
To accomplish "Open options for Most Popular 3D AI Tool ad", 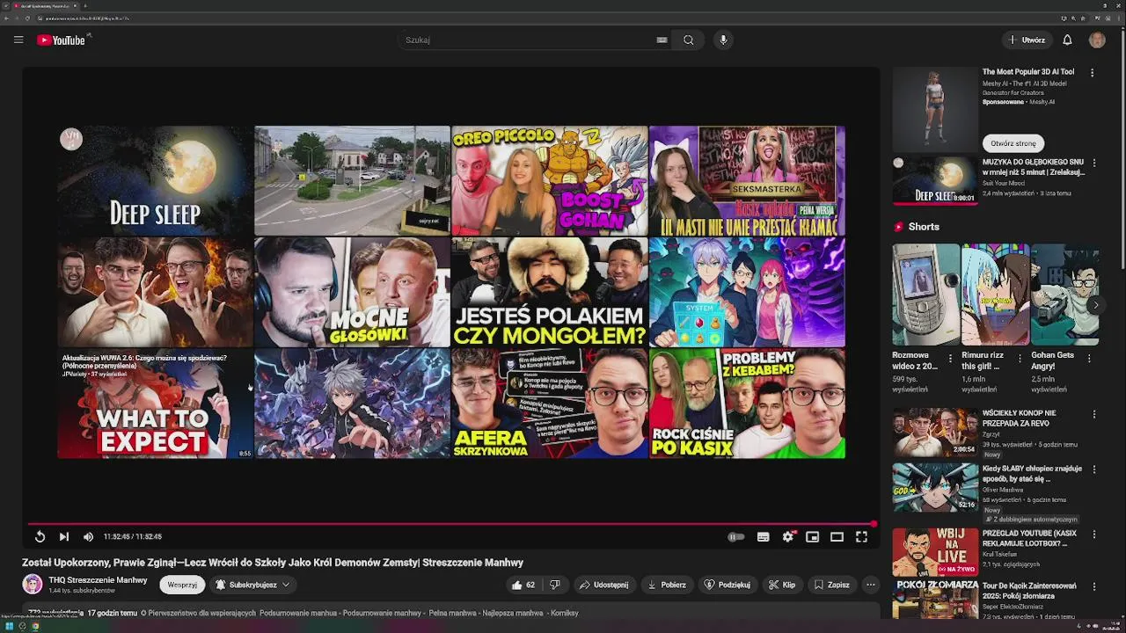I will (1093, 73).
